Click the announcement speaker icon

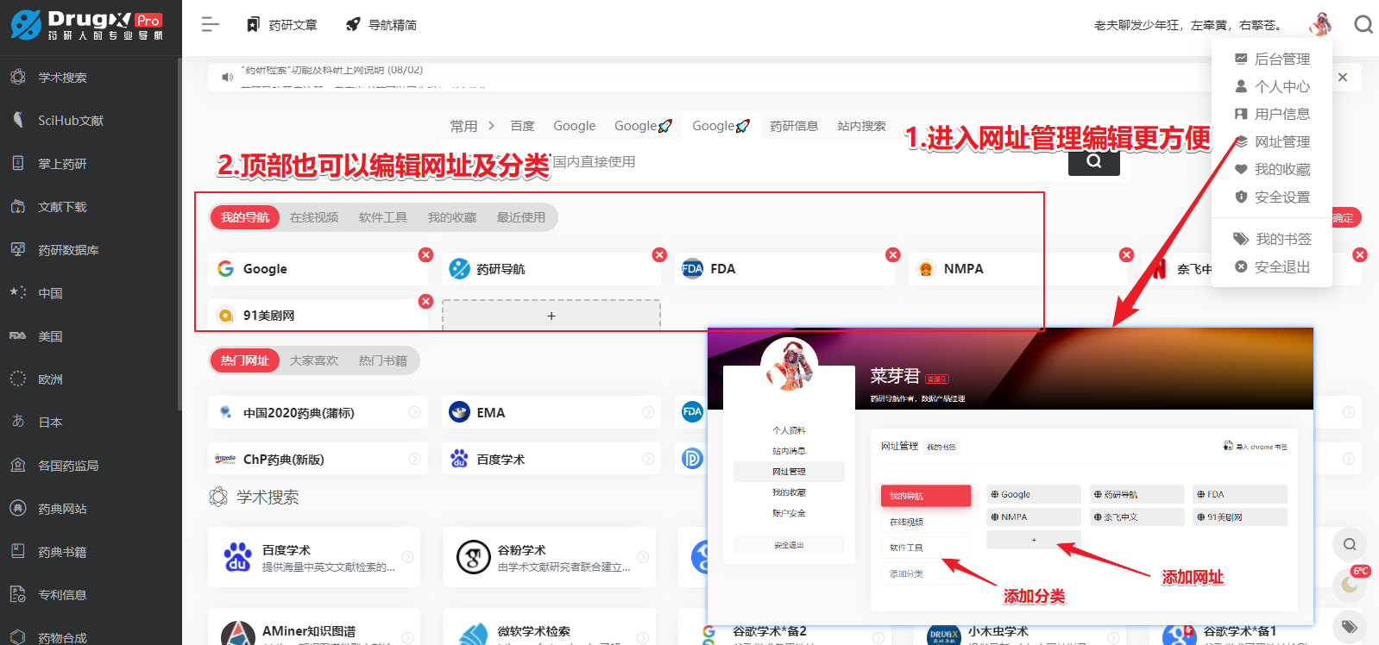point(227,77)
